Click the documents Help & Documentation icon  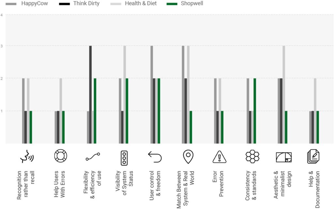314,157
